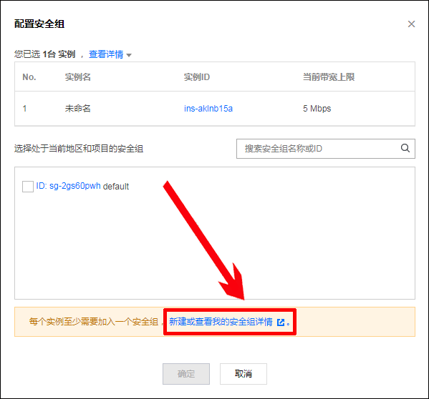This screenshot has height=399, width=429.
Task: Click the 当前带宽上限 column header
Action: (329, 77)
